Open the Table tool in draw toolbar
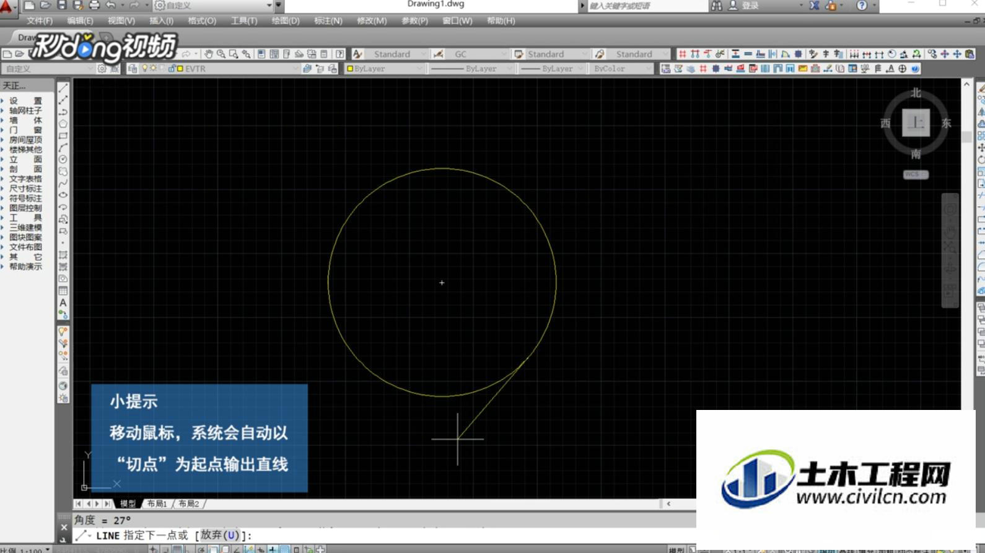 point(63,290)
